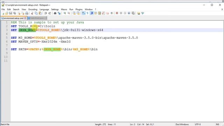224x126 pixels.
Task: Paste from clipboard toolbar icon
Action: (40, 13)
